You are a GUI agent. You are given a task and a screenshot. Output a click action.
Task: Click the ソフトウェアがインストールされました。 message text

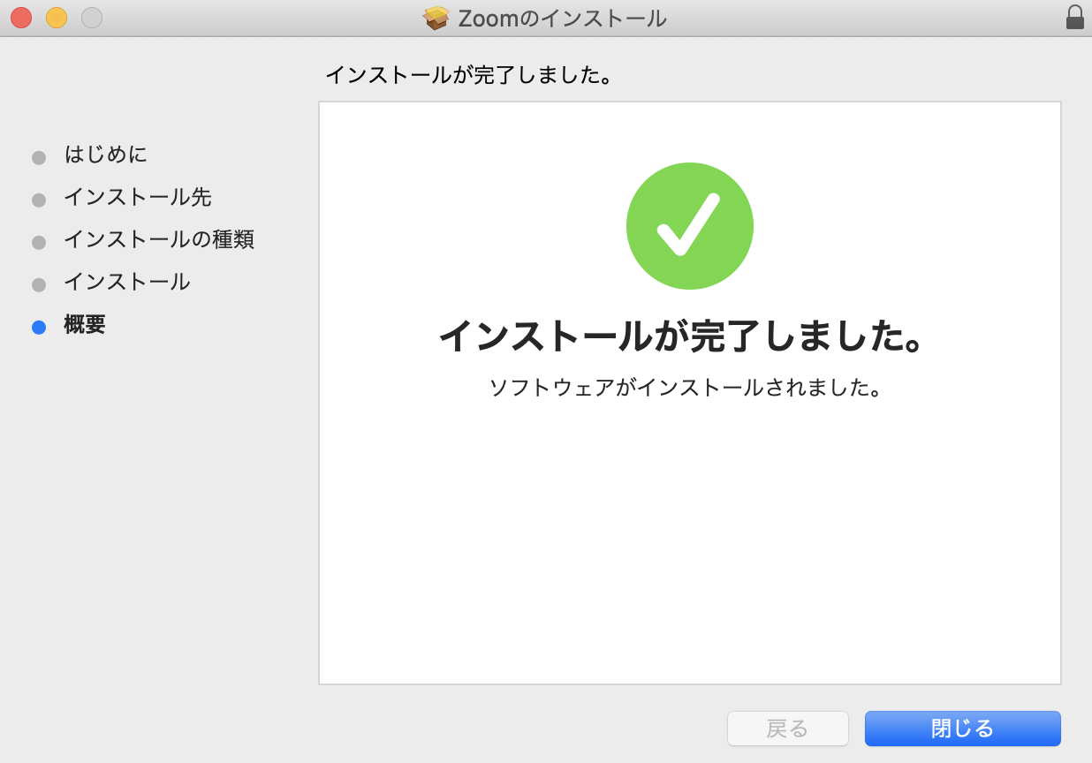pos(686,388)
